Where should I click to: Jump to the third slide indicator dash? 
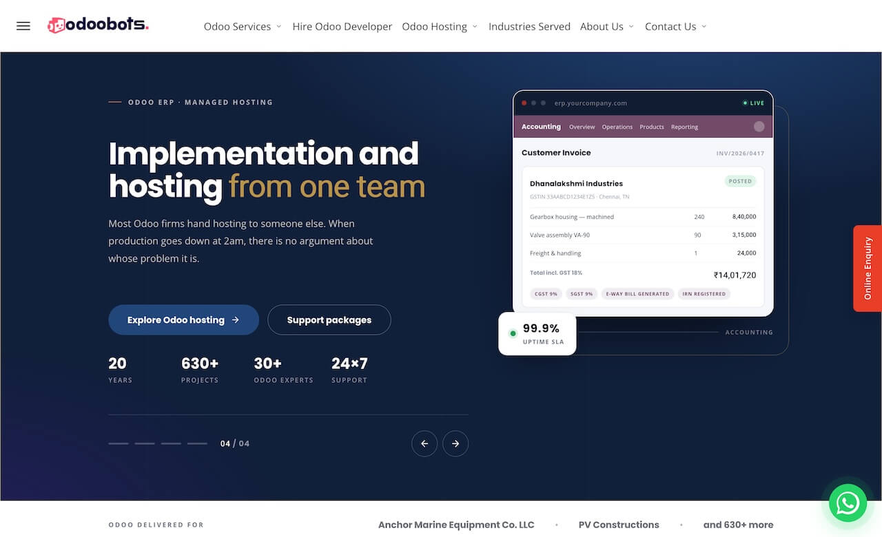click(171, 443)
